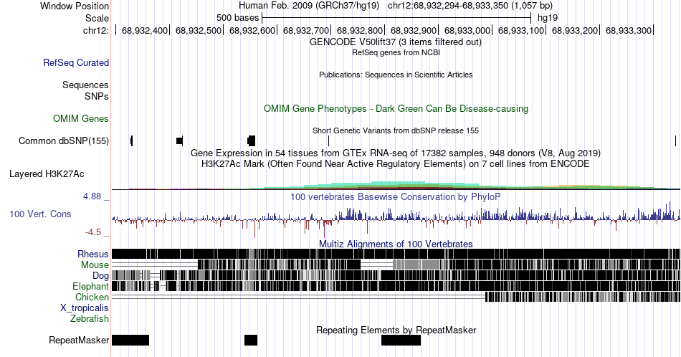The width and height of the screenshot is (681, 357).
Task: Click the RepeatMasker track label
Action: pos(79,340)
